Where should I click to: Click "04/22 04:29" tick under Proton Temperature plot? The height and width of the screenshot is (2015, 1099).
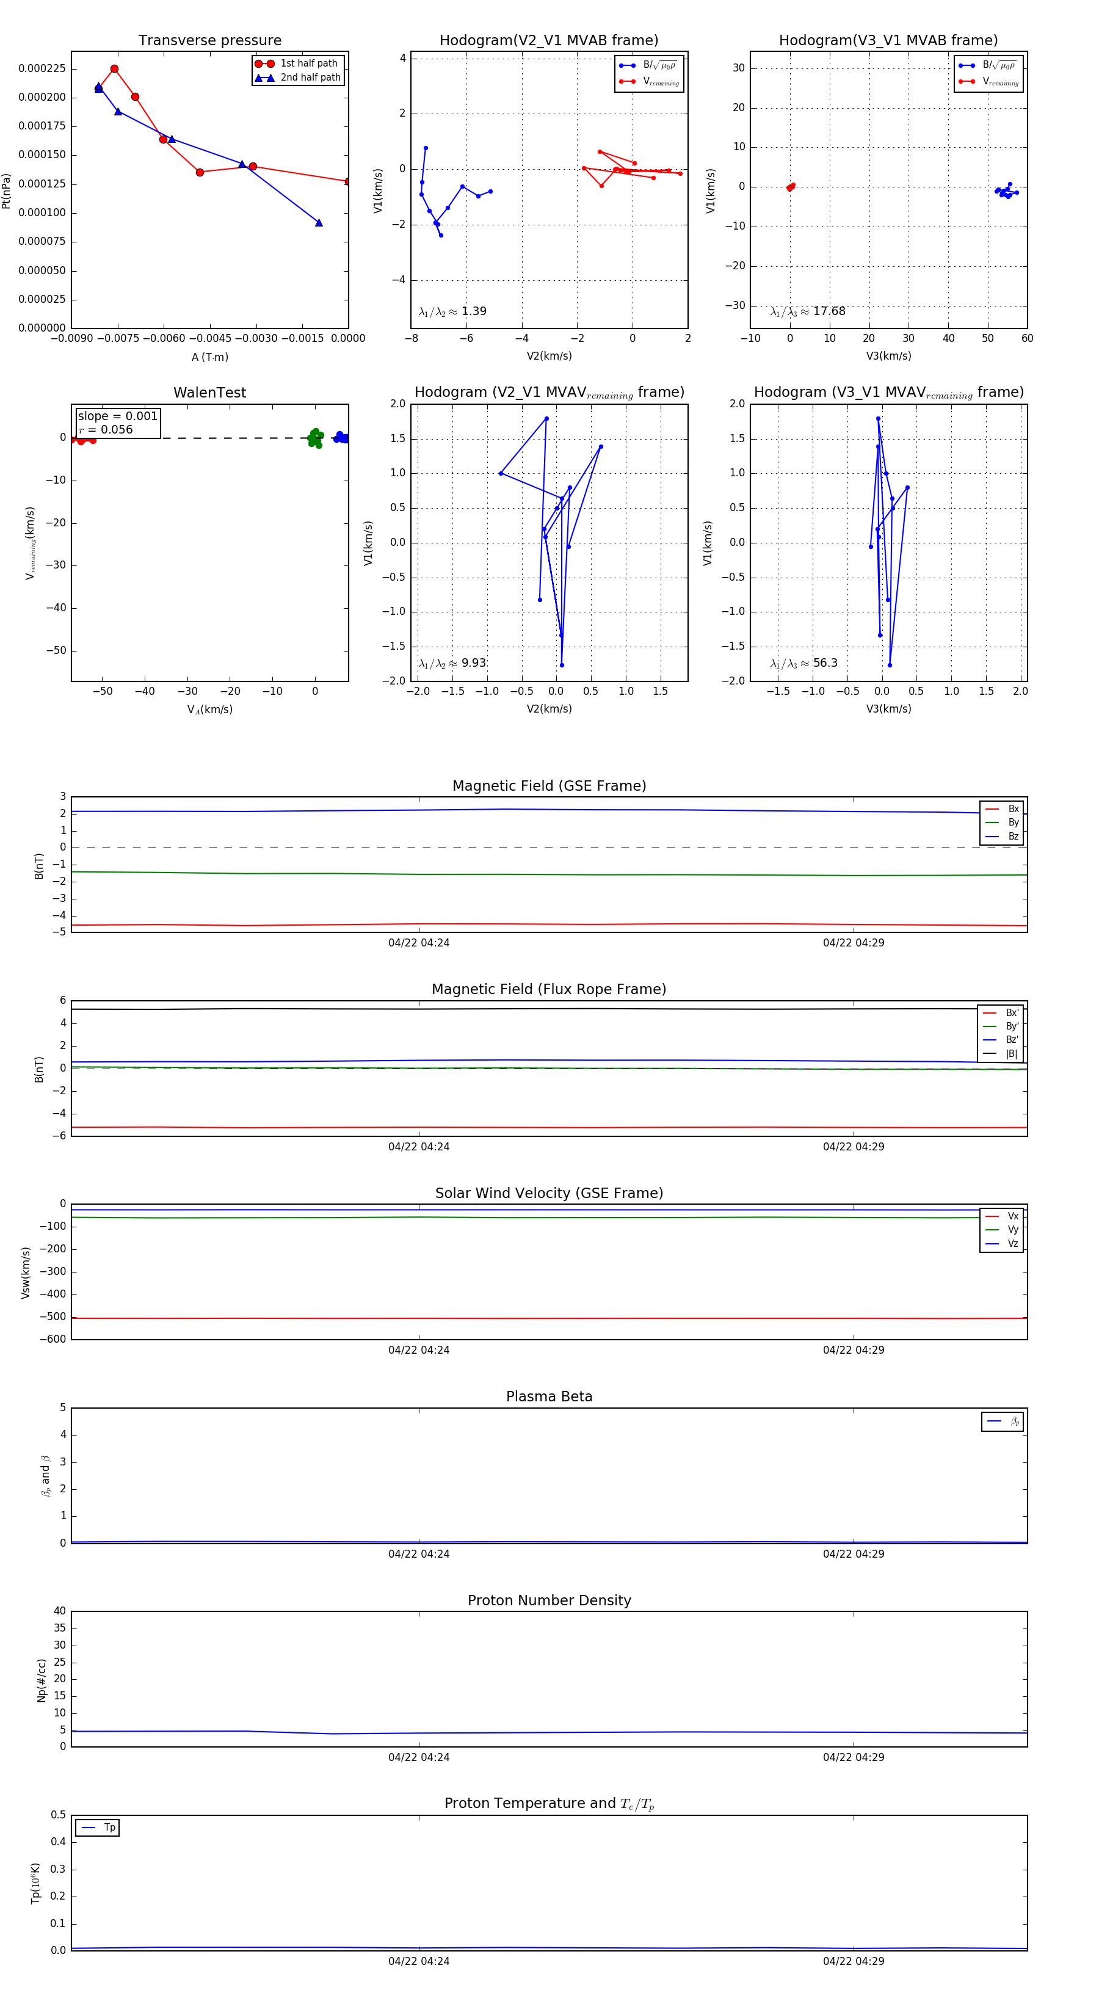(x=854, y=1961)
